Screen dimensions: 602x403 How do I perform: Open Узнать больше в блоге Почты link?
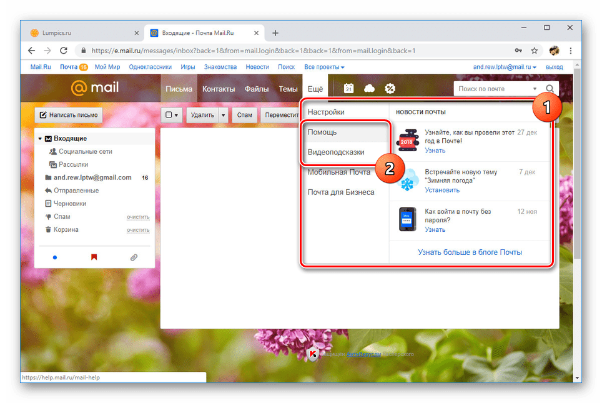[470, 252]
